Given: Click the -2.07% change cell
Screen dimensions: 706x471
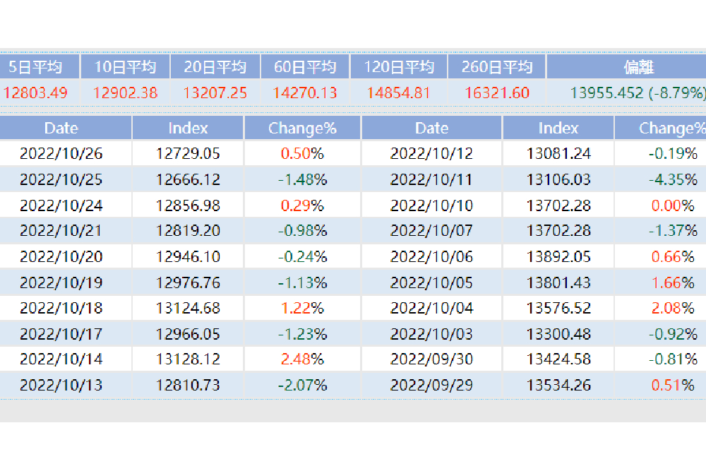Looking at the screenshot, I should 302,385.
